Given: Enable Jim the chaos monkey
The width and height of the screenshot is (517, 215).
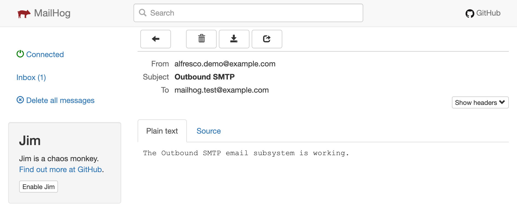Looking at the screenshot, I should click(x=38, y=186).
